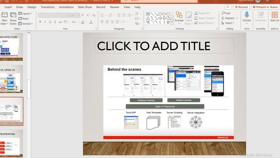Select the block Right Arrow shape
This screenshot has height=158, width=280.
160,18
